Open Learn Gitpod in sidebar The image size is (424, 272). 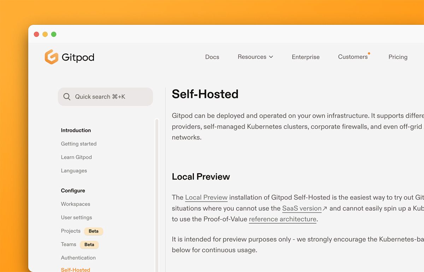(76, 157)
